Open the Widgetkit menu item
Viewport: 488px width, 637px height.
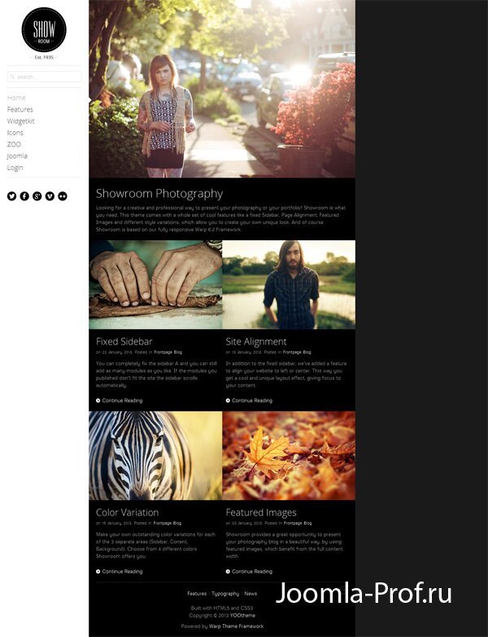coord(20,121)
